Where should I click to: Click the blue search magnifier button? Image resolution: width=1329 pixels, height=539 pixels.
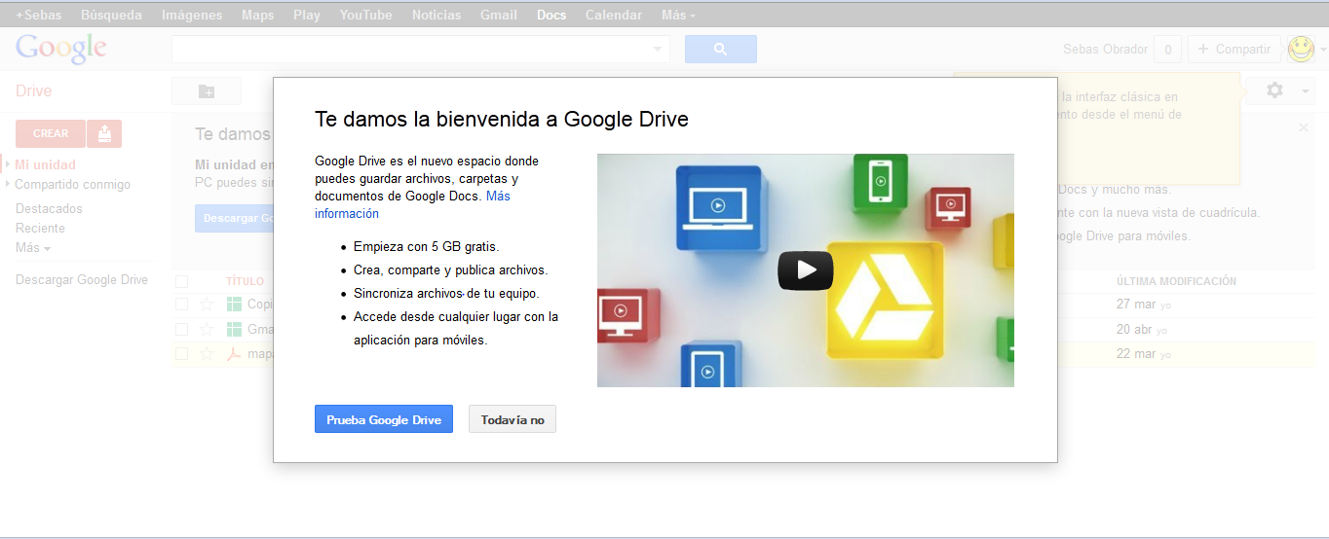(721, 49)
